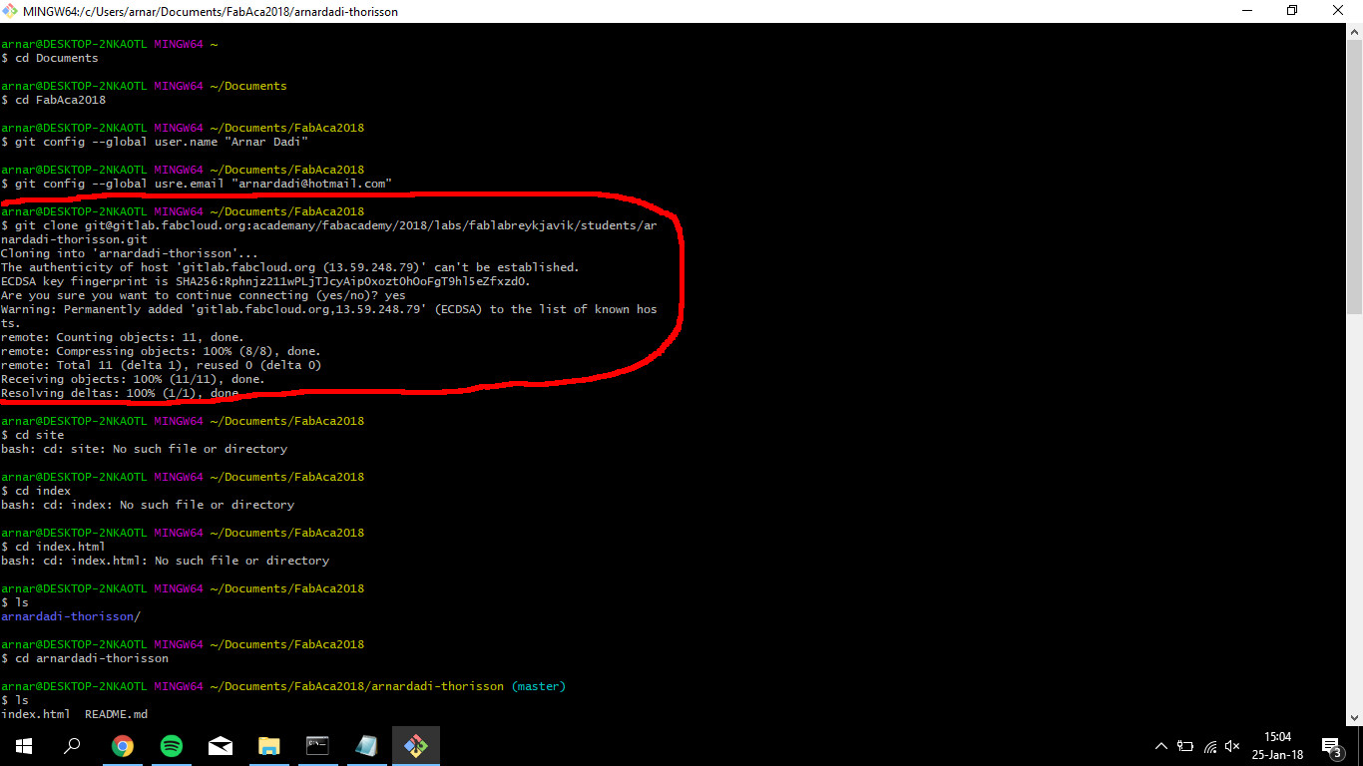Click the prompt line ending in '~/Documents'
The width and height of the screenshot is (1363, 766).
144,86
